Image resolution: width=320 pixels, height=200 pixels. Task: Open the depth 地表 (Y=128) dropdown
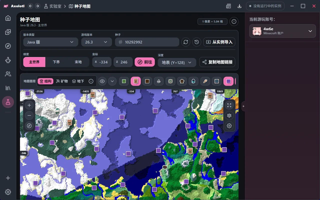177,62
